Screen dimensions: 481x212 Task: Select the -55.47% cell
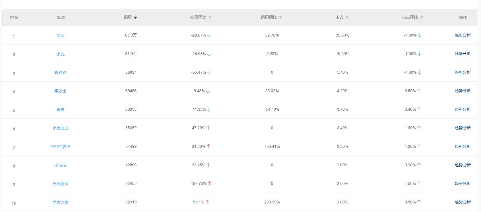click(199, 72)
